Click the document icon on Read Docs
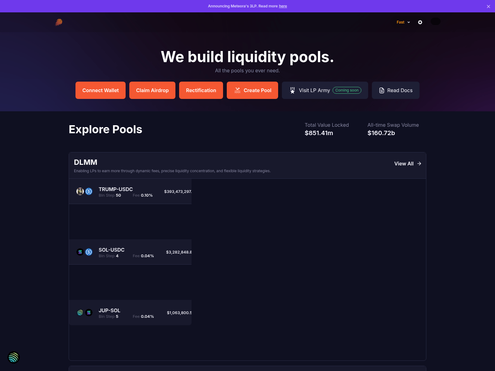495x371 pixels. [x=382, y=90]
